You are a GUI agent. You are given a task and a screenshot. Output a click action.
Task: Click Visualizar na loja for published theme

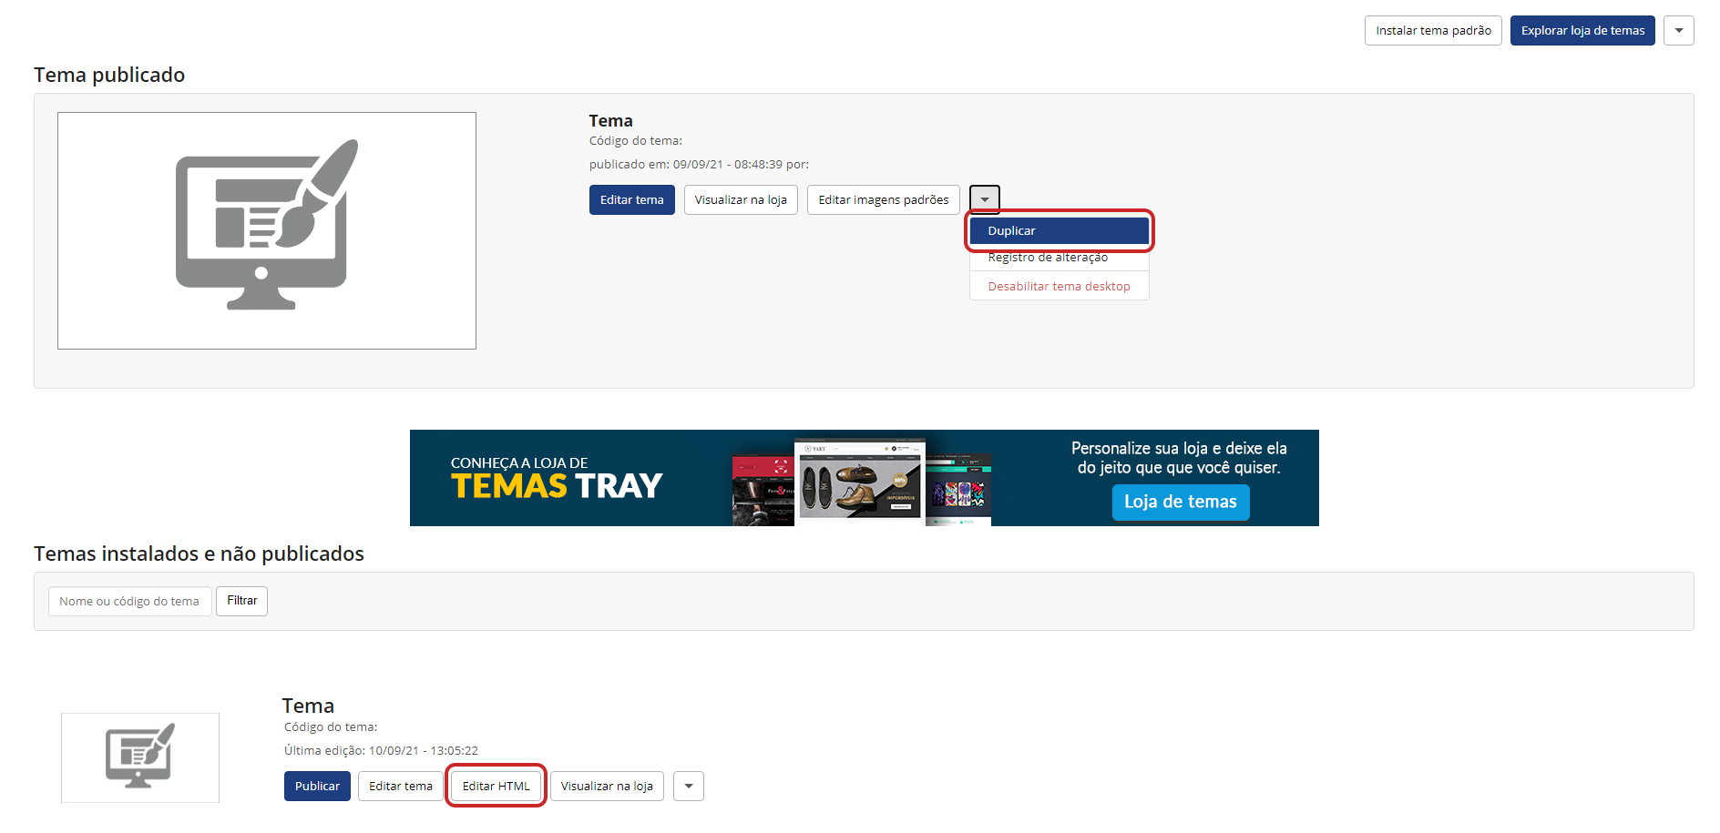coord(740,200)
